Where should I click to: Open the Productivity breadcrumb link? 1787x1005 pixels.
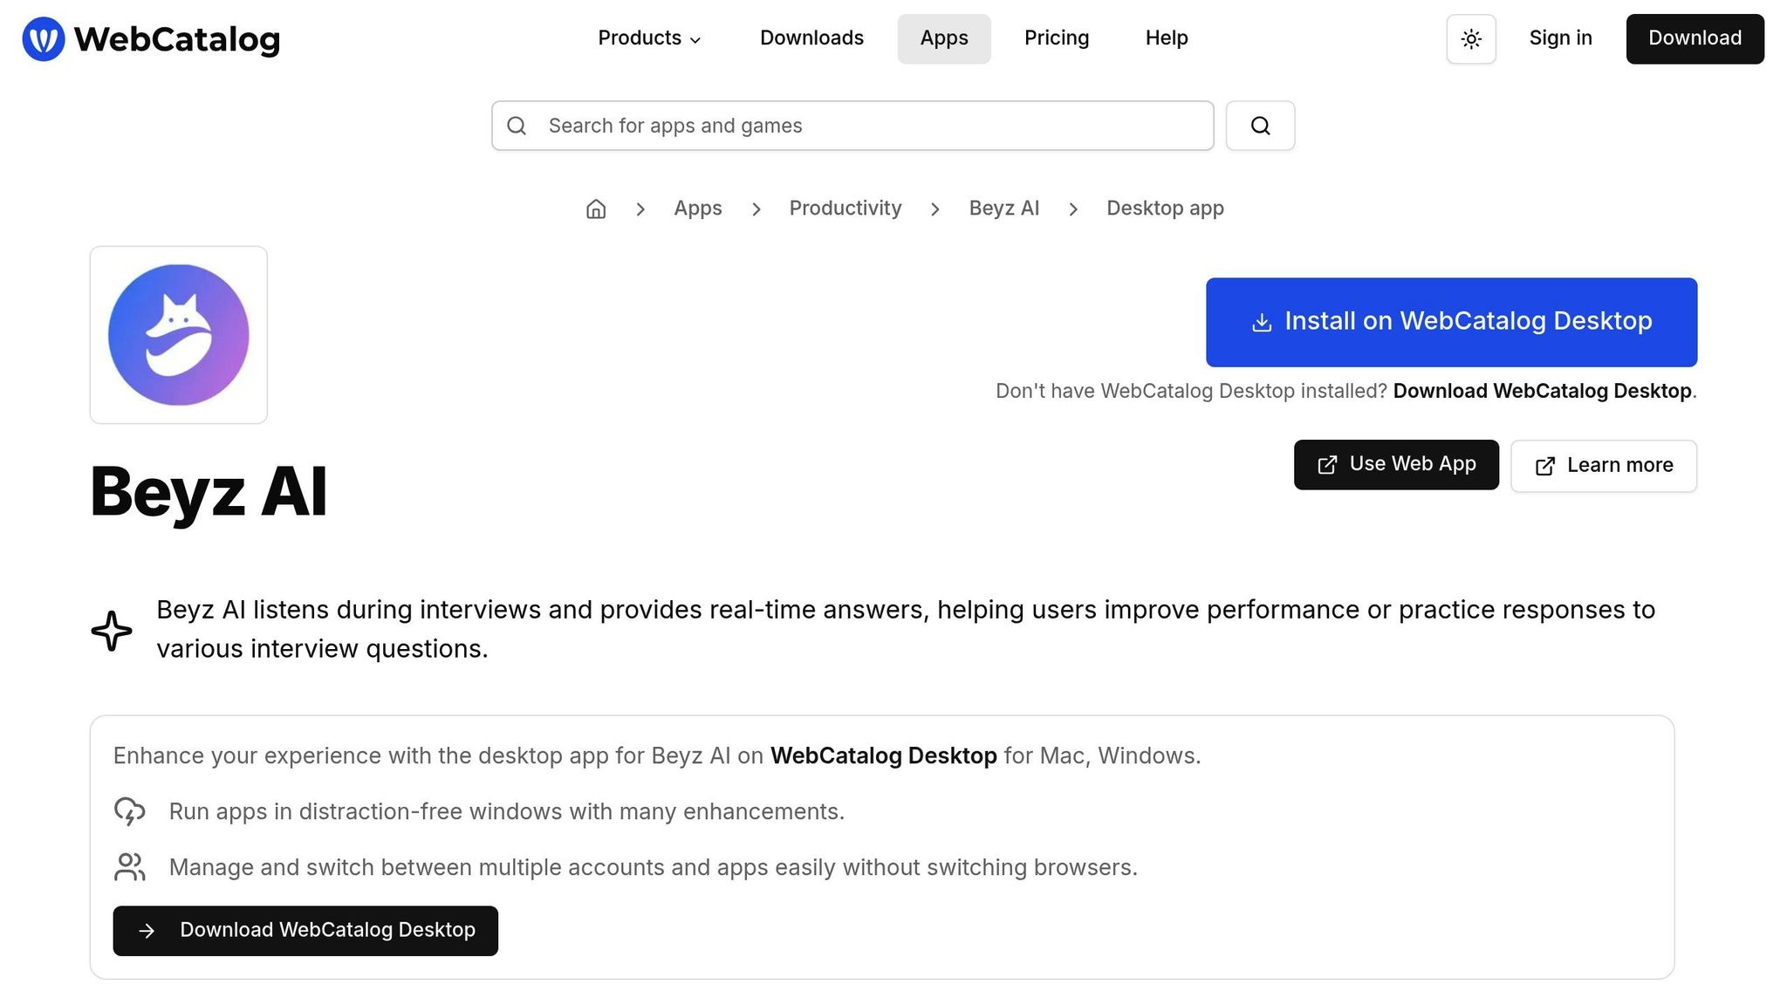click(x=846, y=209)
